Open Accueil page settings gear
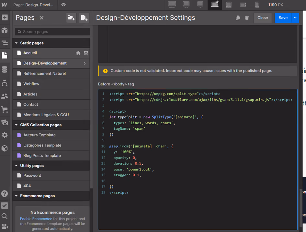This screenshot has width=306, height=232. pyautogui.click(x=86, y=53)
